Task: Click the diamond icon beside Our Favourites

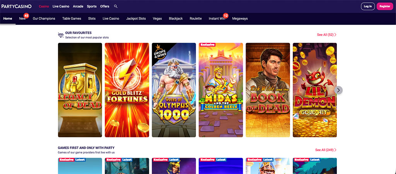Action: click(x=61, y=35)
